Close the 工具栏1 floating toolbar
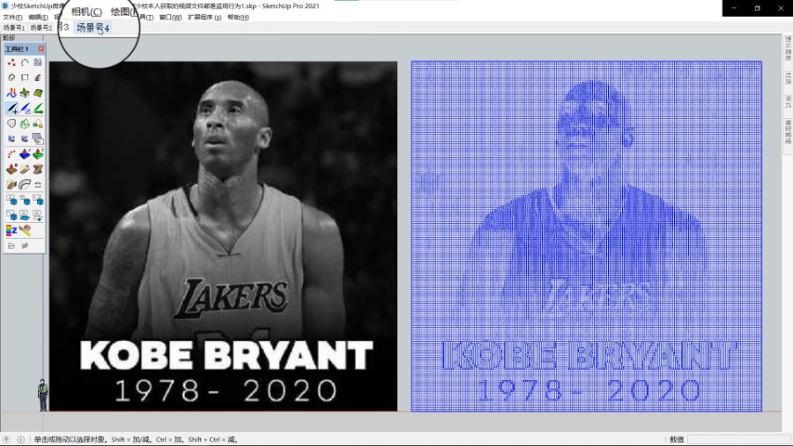Viewport: 793px width, 446px height. point(41,48)
